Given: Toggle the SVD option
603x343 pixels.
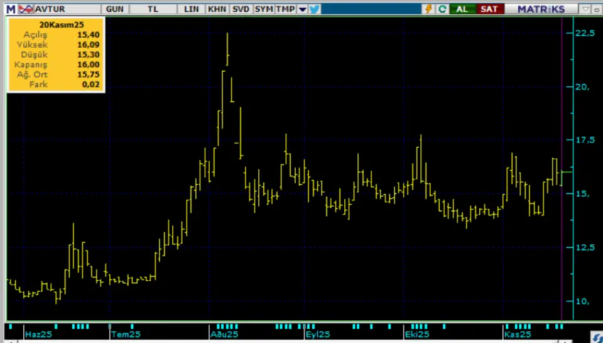Looking at the screenshot, I should (x=241, y=9).
